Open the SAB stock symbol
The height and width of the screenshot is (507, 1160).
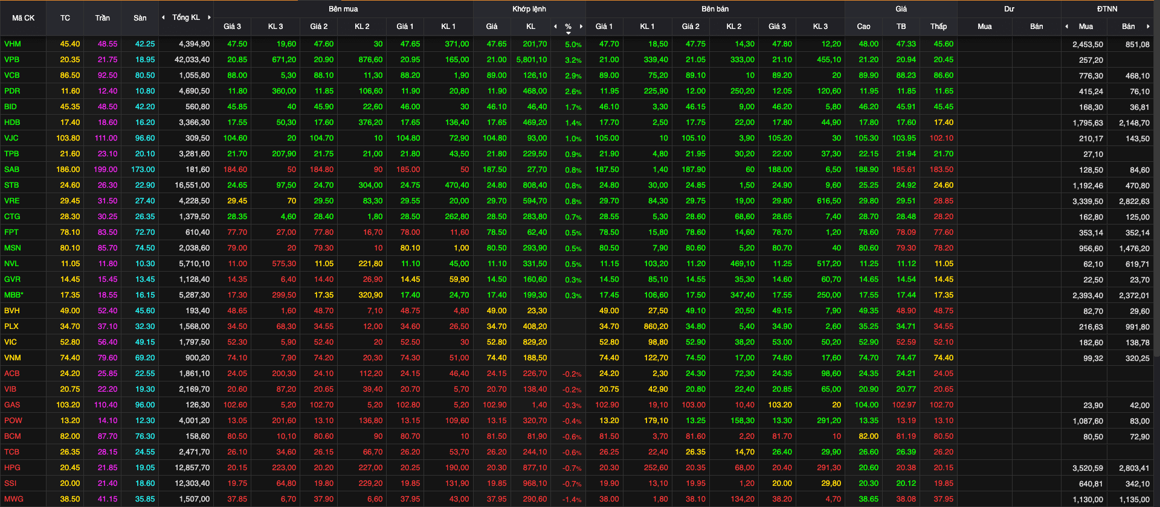coord(12,170)
